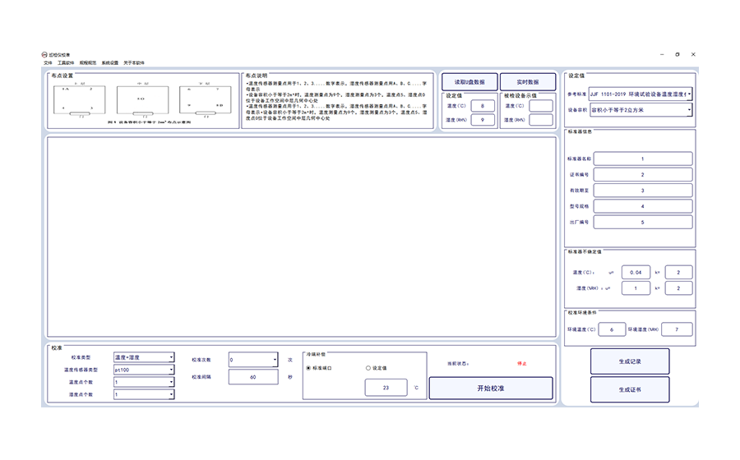Open the 校准次数 combo box
Viewport: 740px width, 460px height.
(x=254, y=359)
